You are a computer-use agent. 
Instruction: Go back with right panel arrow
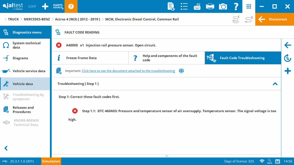tap(288, 45)
